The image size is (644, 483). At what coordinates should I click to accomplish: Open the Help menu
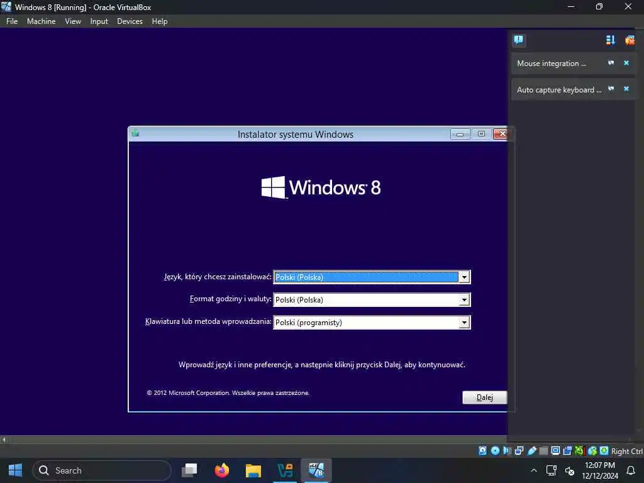159,21
